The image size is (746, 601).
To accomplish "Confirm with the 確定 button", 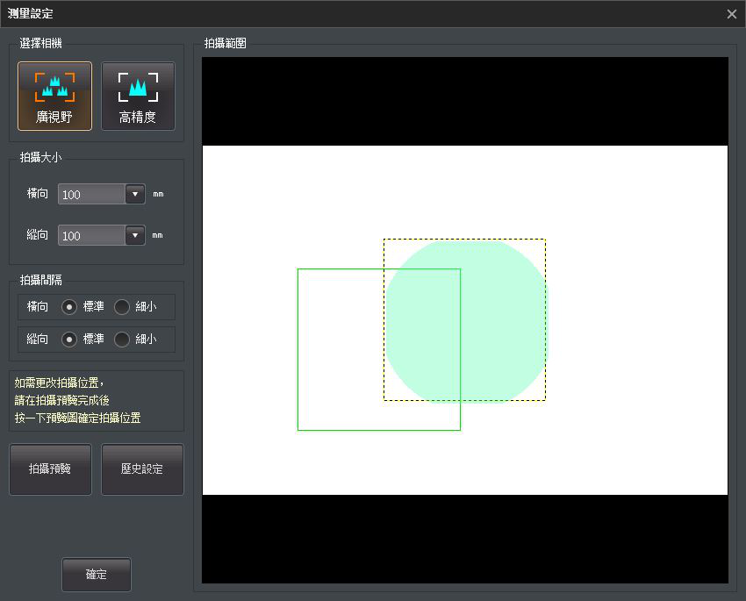I will click(x=97, y=575).
